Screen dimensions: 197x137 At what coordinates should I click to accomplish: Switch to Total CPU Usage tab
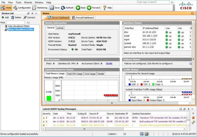pos(75,74)
